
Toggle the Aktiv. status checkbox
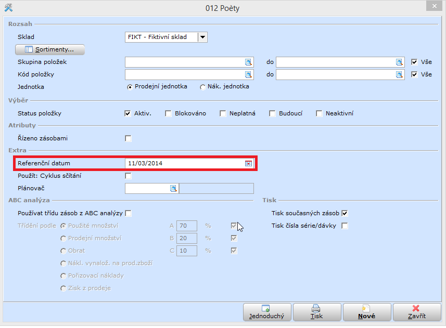[128, 113]
